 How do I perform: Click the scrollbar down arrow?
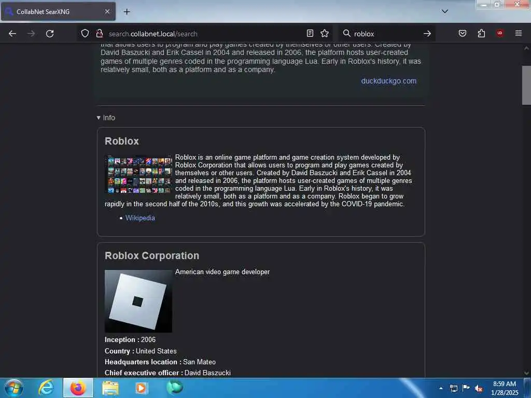pos(526,373)
